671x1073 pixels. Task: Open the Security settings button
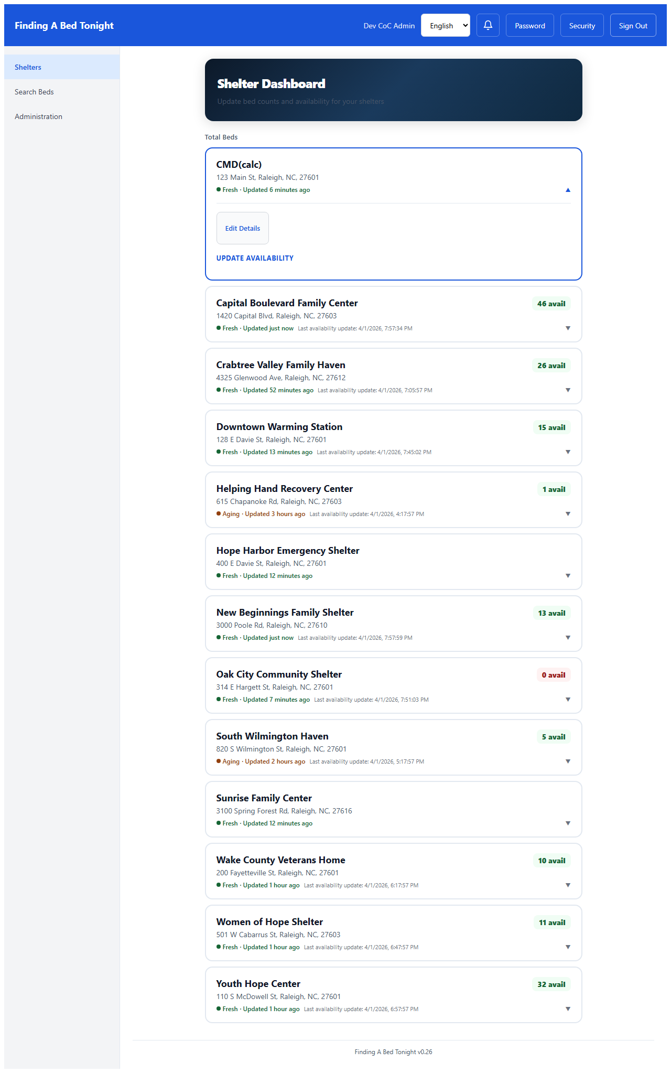coord(582,25)
